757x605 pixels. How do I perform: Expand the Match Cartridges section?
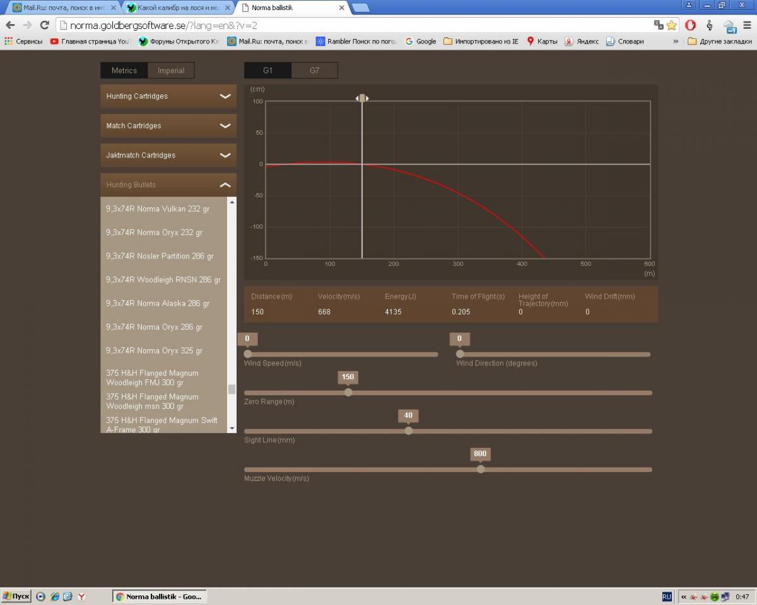(x=168, y=126)
